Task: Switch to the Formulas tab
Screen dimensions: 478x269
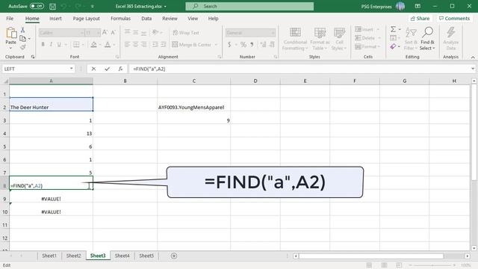Action: pyautogui.click(x=120, y=18)
